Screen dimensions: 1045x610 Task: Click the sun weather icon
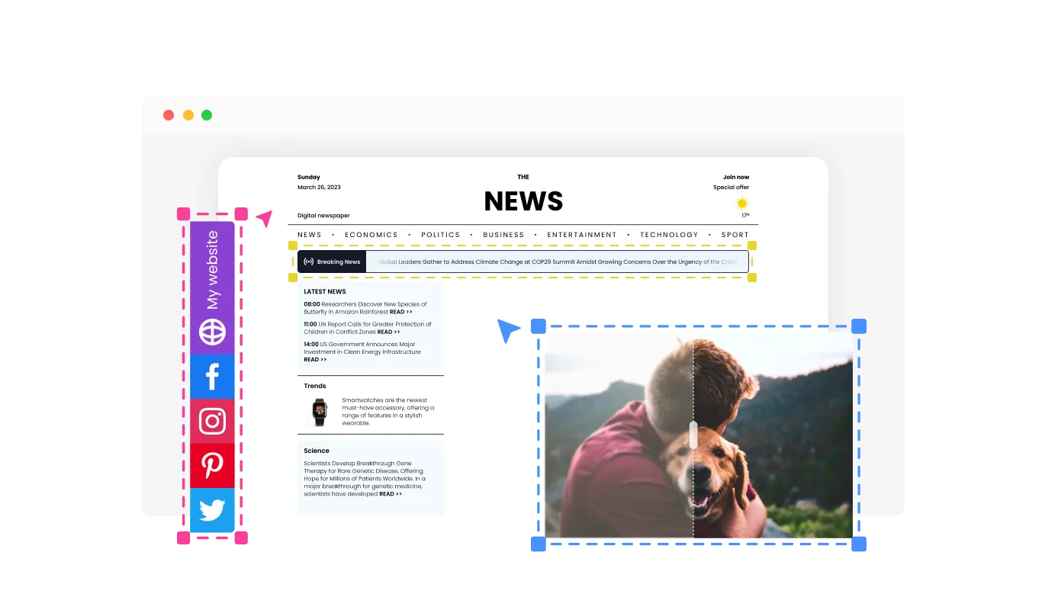(741, 204)
